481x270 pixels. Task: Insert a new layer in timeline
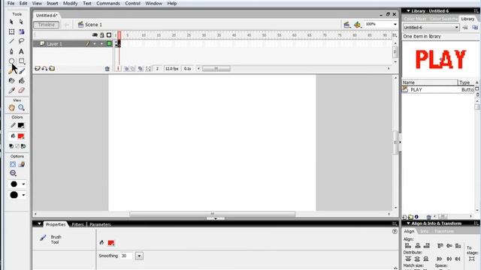[37, 68]
